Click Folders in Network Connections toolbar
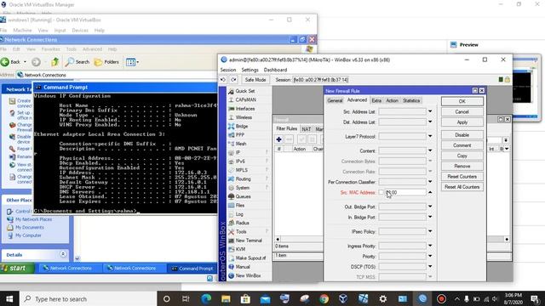545x306 pixels. point(106,62)
